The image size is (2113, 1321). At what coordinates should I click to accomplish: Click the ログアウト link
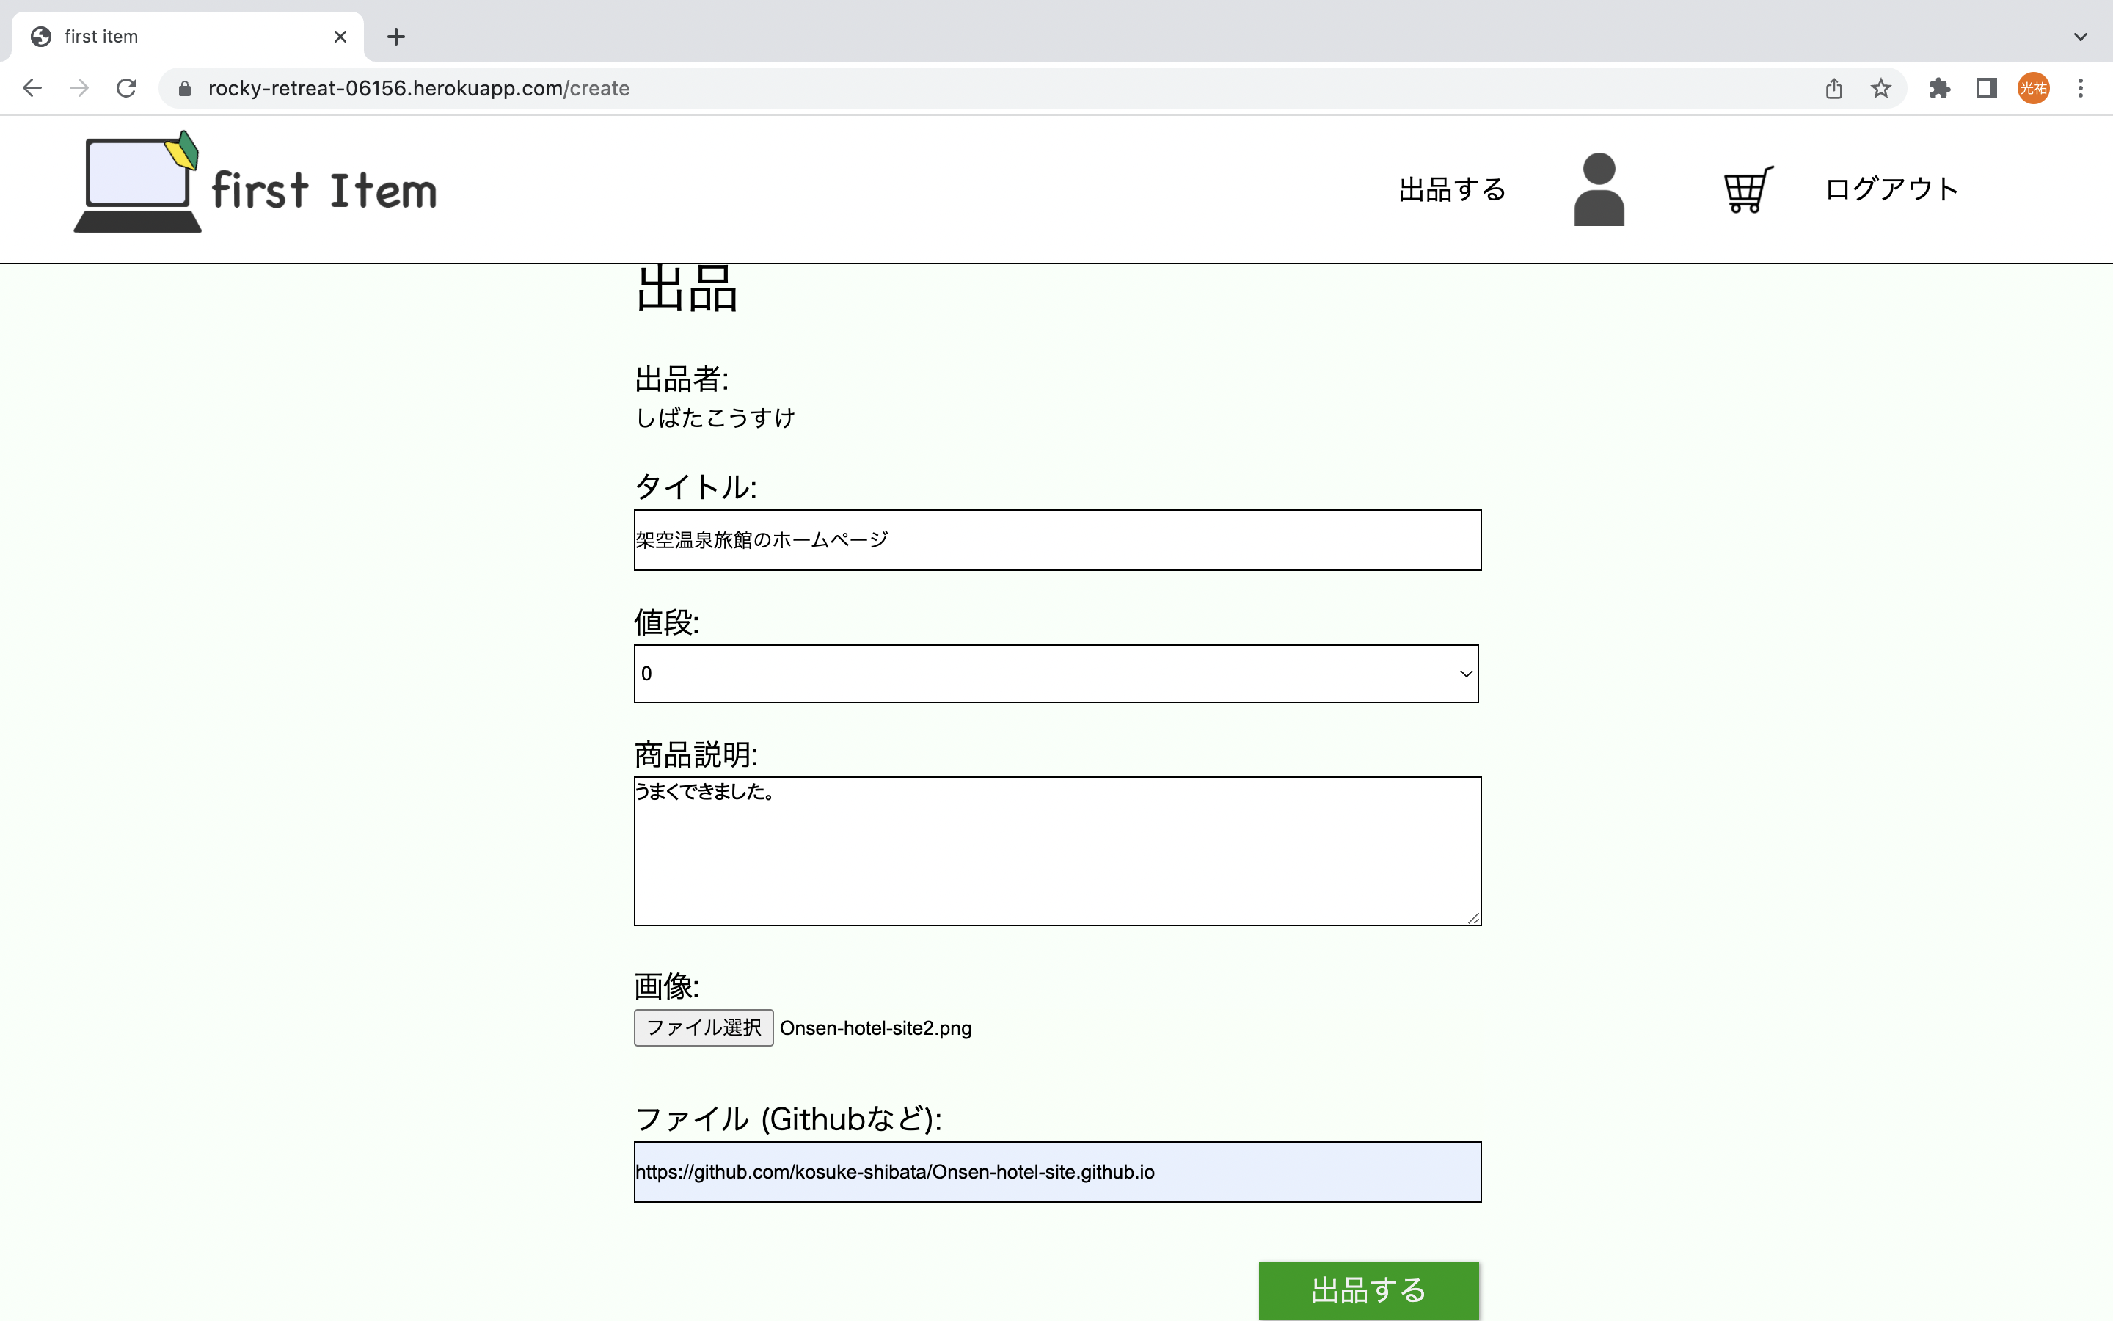point(1891,189)
